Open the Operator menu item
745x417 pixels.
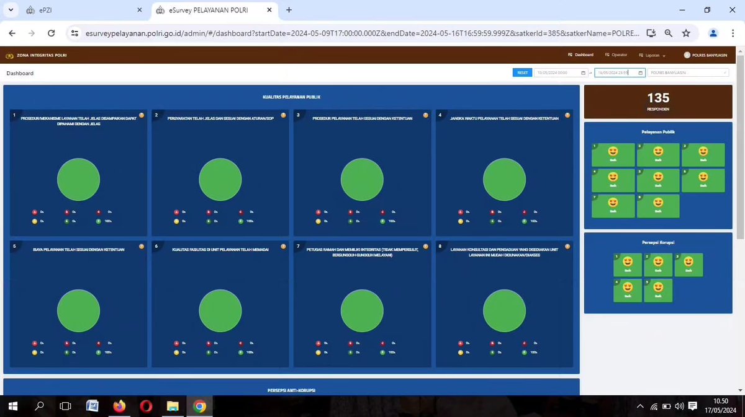coord(616,55)
